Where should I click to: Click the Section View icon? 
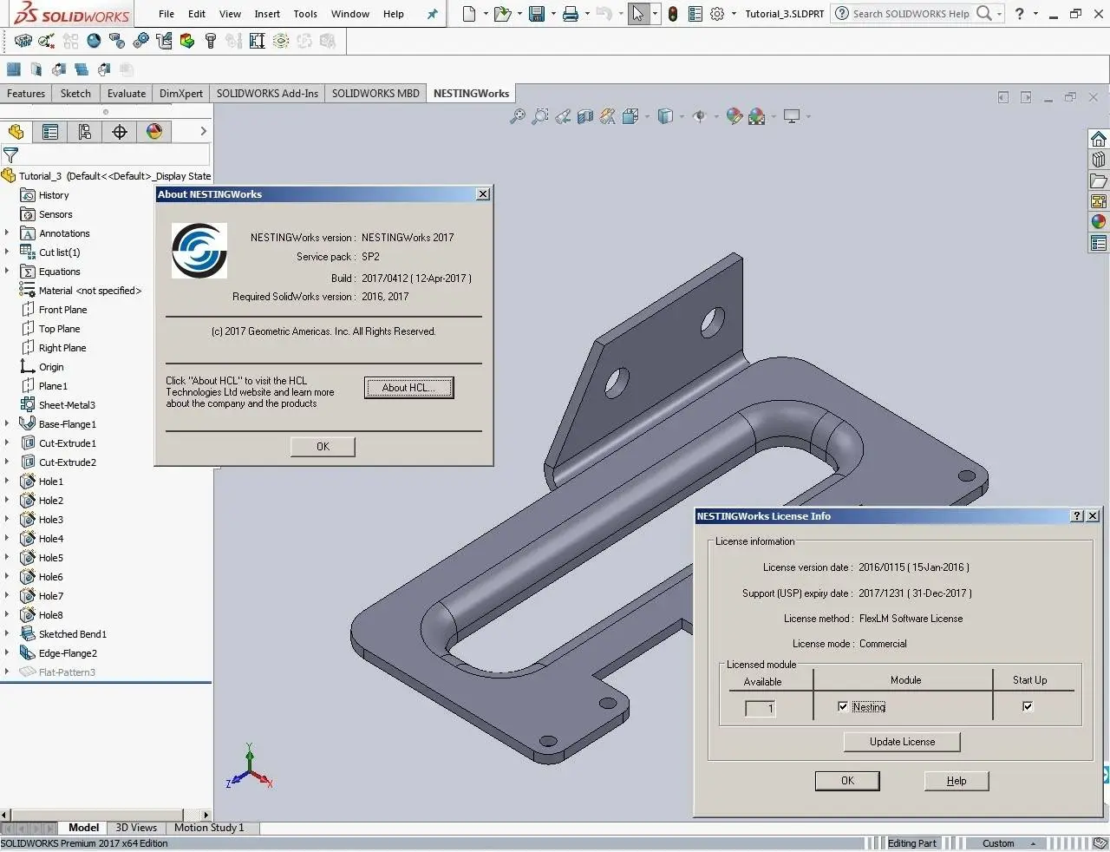pos(585,116)
